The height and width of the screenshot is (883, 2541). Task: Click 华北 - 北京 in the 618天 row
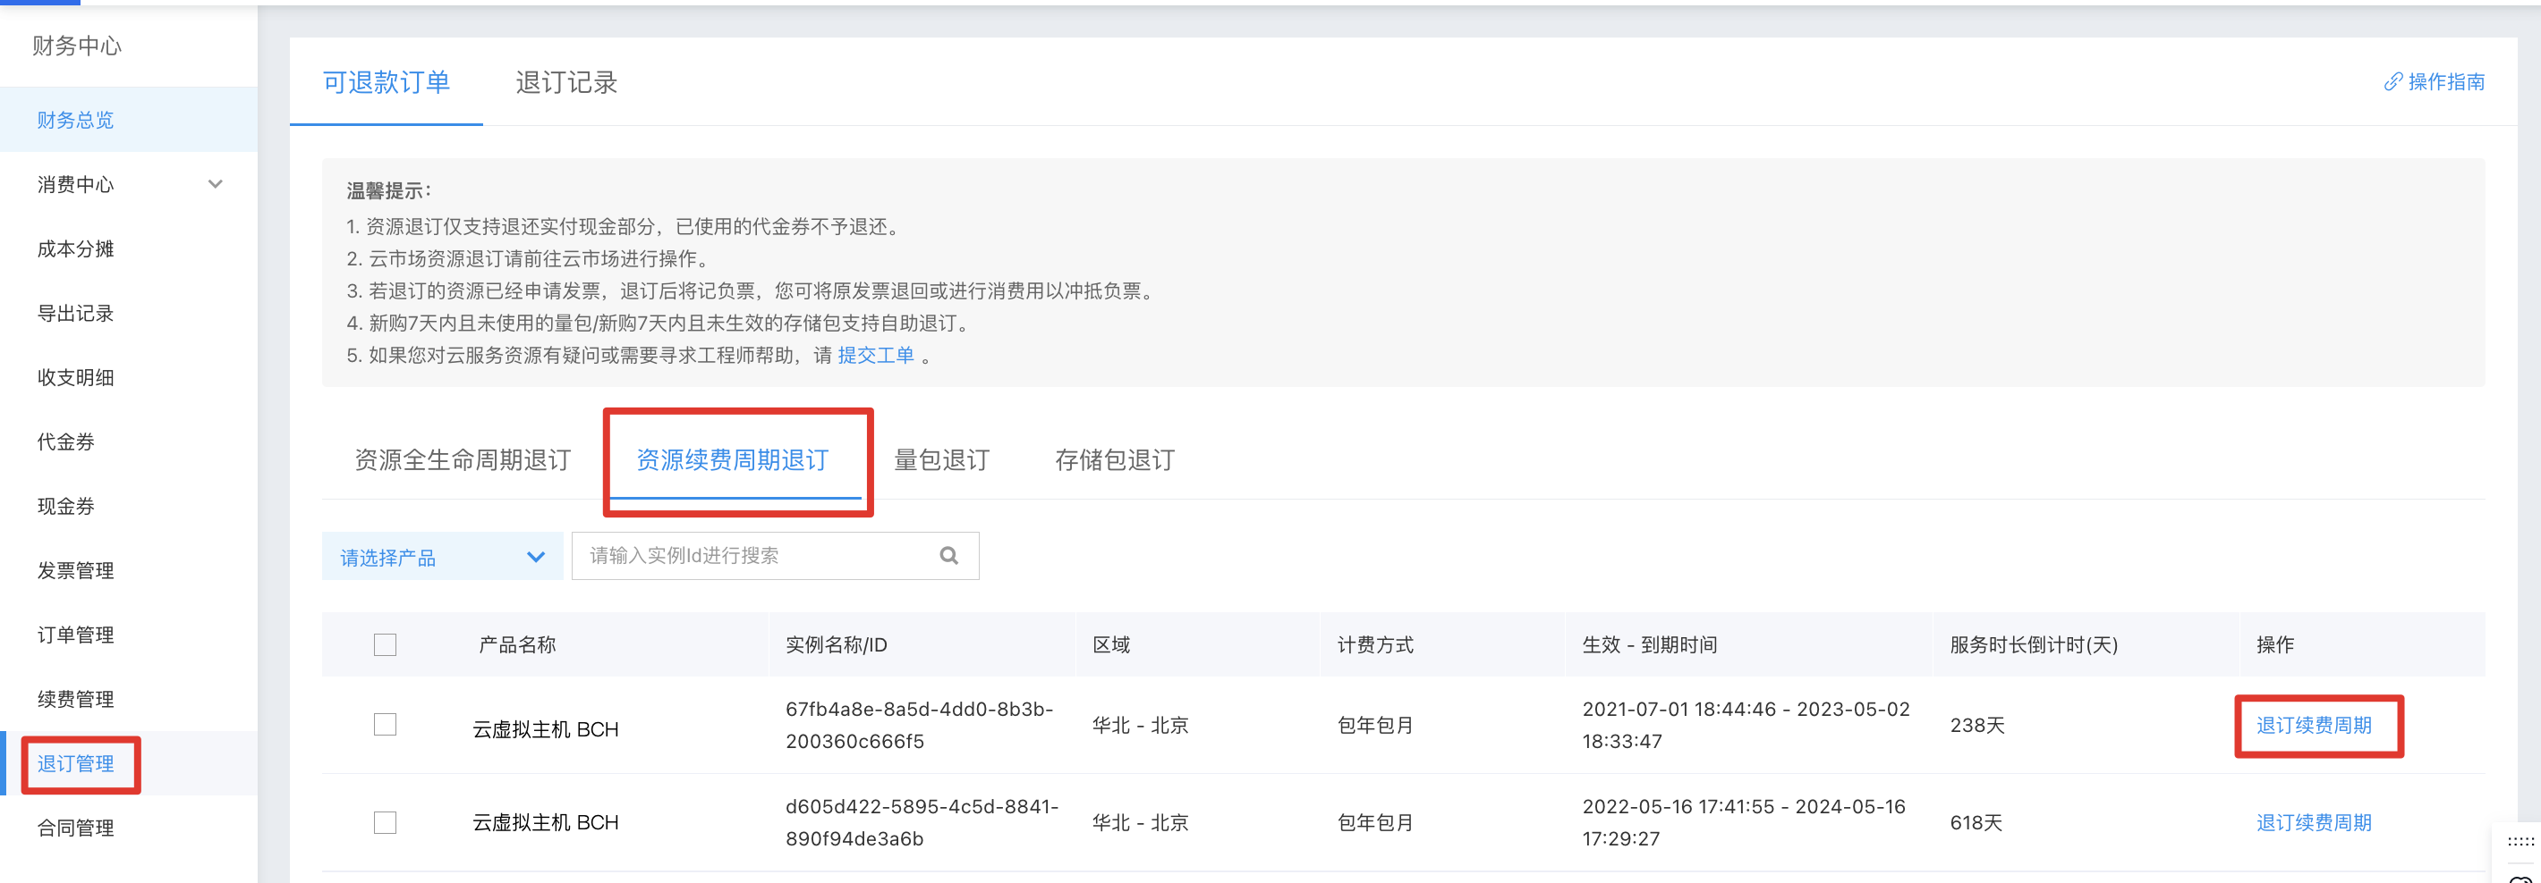pyautogui.click(x=1140, y=823)
